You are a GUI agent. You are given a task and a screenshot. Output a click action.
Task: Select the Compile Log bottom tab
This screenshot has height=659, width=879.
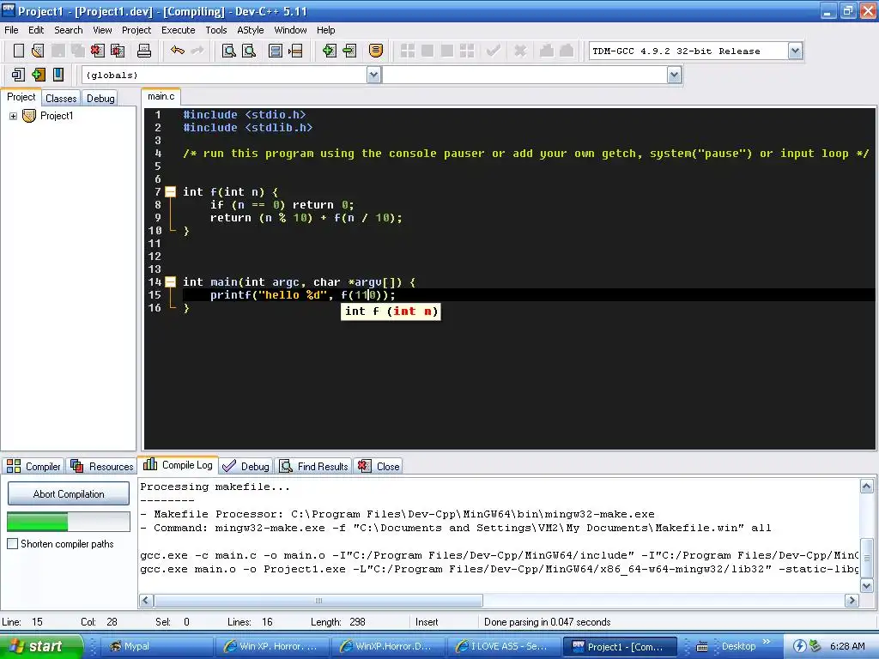click(178, 465)
